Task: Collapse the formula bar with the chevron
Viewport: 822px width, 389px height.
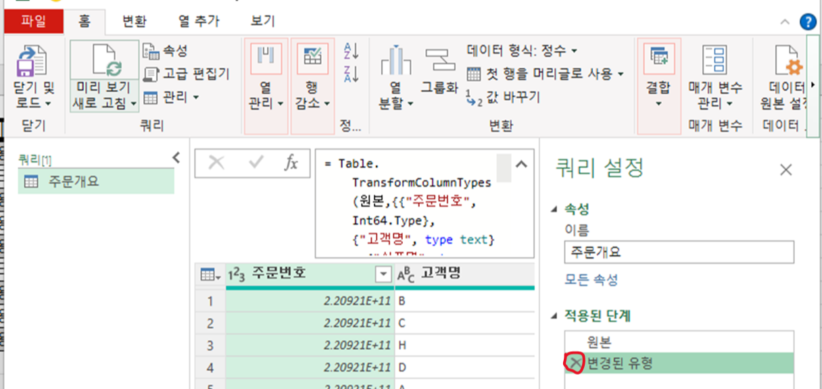Action: [522, 164]
